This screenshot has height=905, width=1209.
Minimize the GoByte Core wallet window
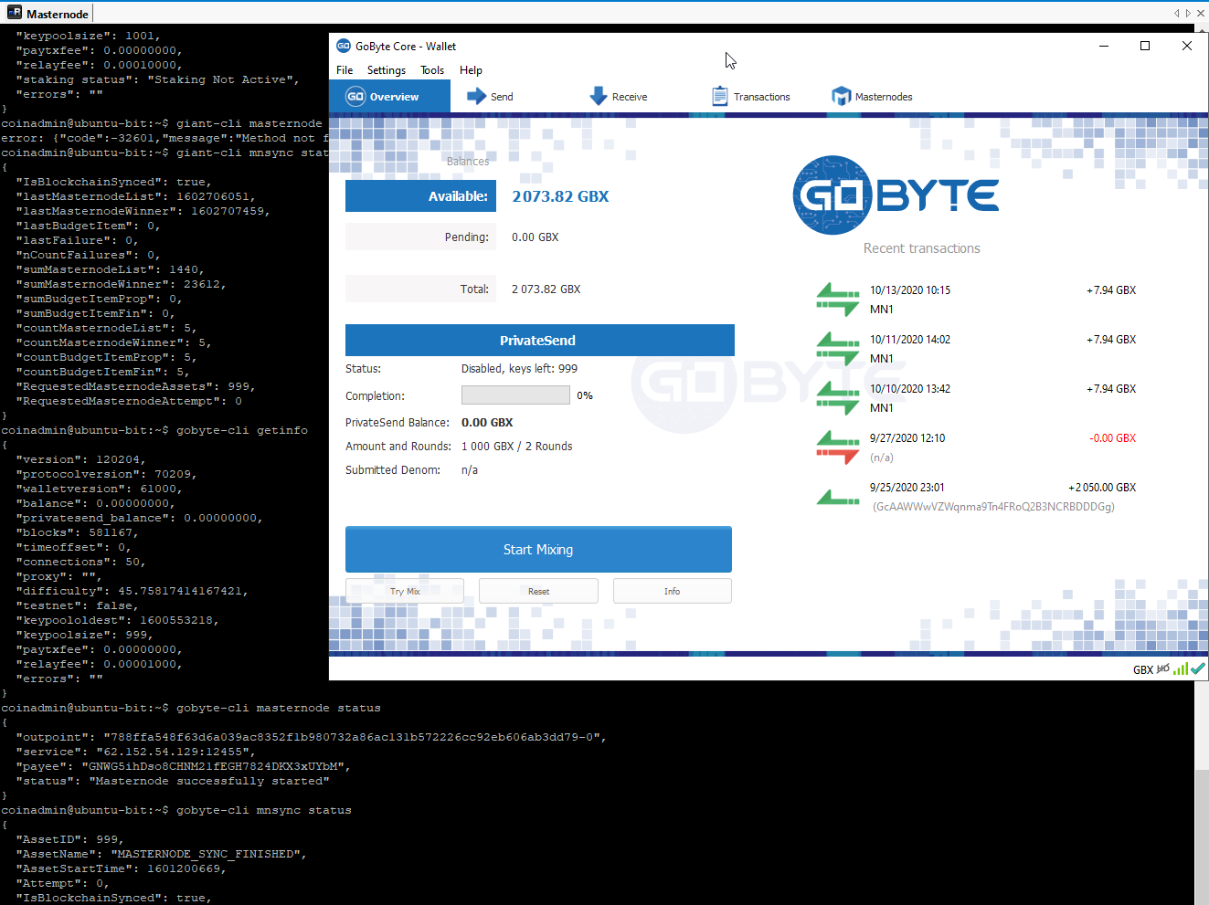pyautogui.click(x=1104, y=46)
